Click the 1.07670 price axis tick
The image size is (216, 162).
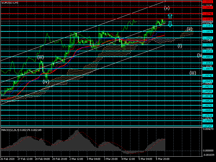coord(208,118)
